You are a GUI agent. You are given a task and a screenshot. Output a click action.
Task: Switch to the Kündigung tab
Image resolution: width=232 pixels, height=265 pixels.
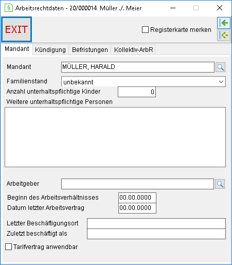tap(50, 50)
